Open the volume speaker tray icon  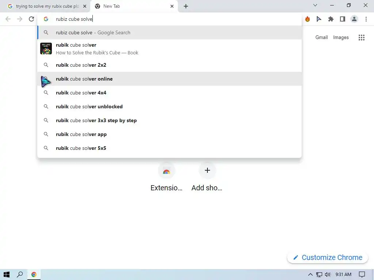[x=328, y=275]
